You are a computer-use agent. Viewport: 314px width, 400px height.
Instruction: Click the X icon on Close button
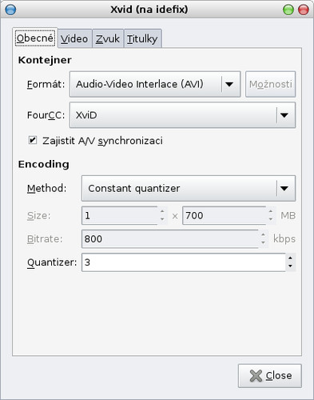(x=256, y=376)
